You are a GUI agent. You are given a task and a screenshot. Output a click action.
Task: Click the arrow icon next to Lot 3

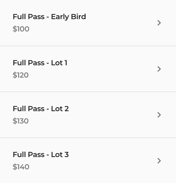159,161
